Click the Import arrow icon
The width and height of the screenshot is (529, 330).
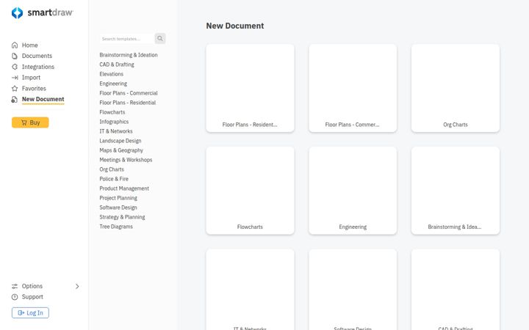coord(15,78)
